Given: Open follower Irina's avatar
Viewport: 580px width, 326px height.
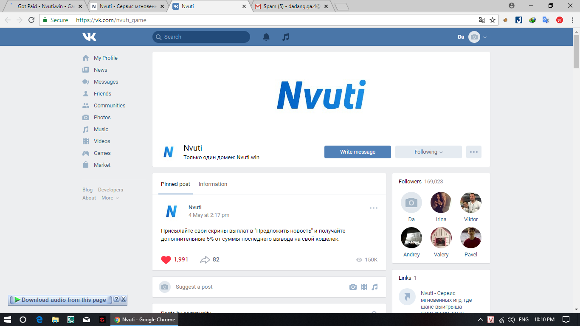Looking at the screenshot, I should (441, 202).
